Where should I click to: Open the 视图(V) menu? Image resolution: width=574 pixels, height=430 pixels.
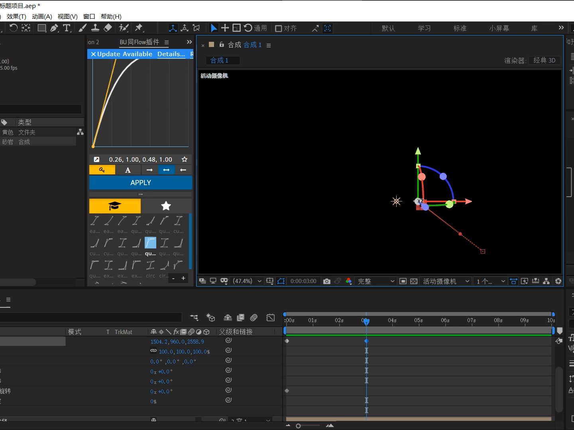tap(68, 16)
